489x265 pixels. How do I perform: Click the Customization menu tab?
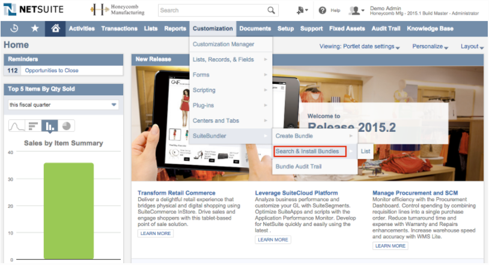213,29
